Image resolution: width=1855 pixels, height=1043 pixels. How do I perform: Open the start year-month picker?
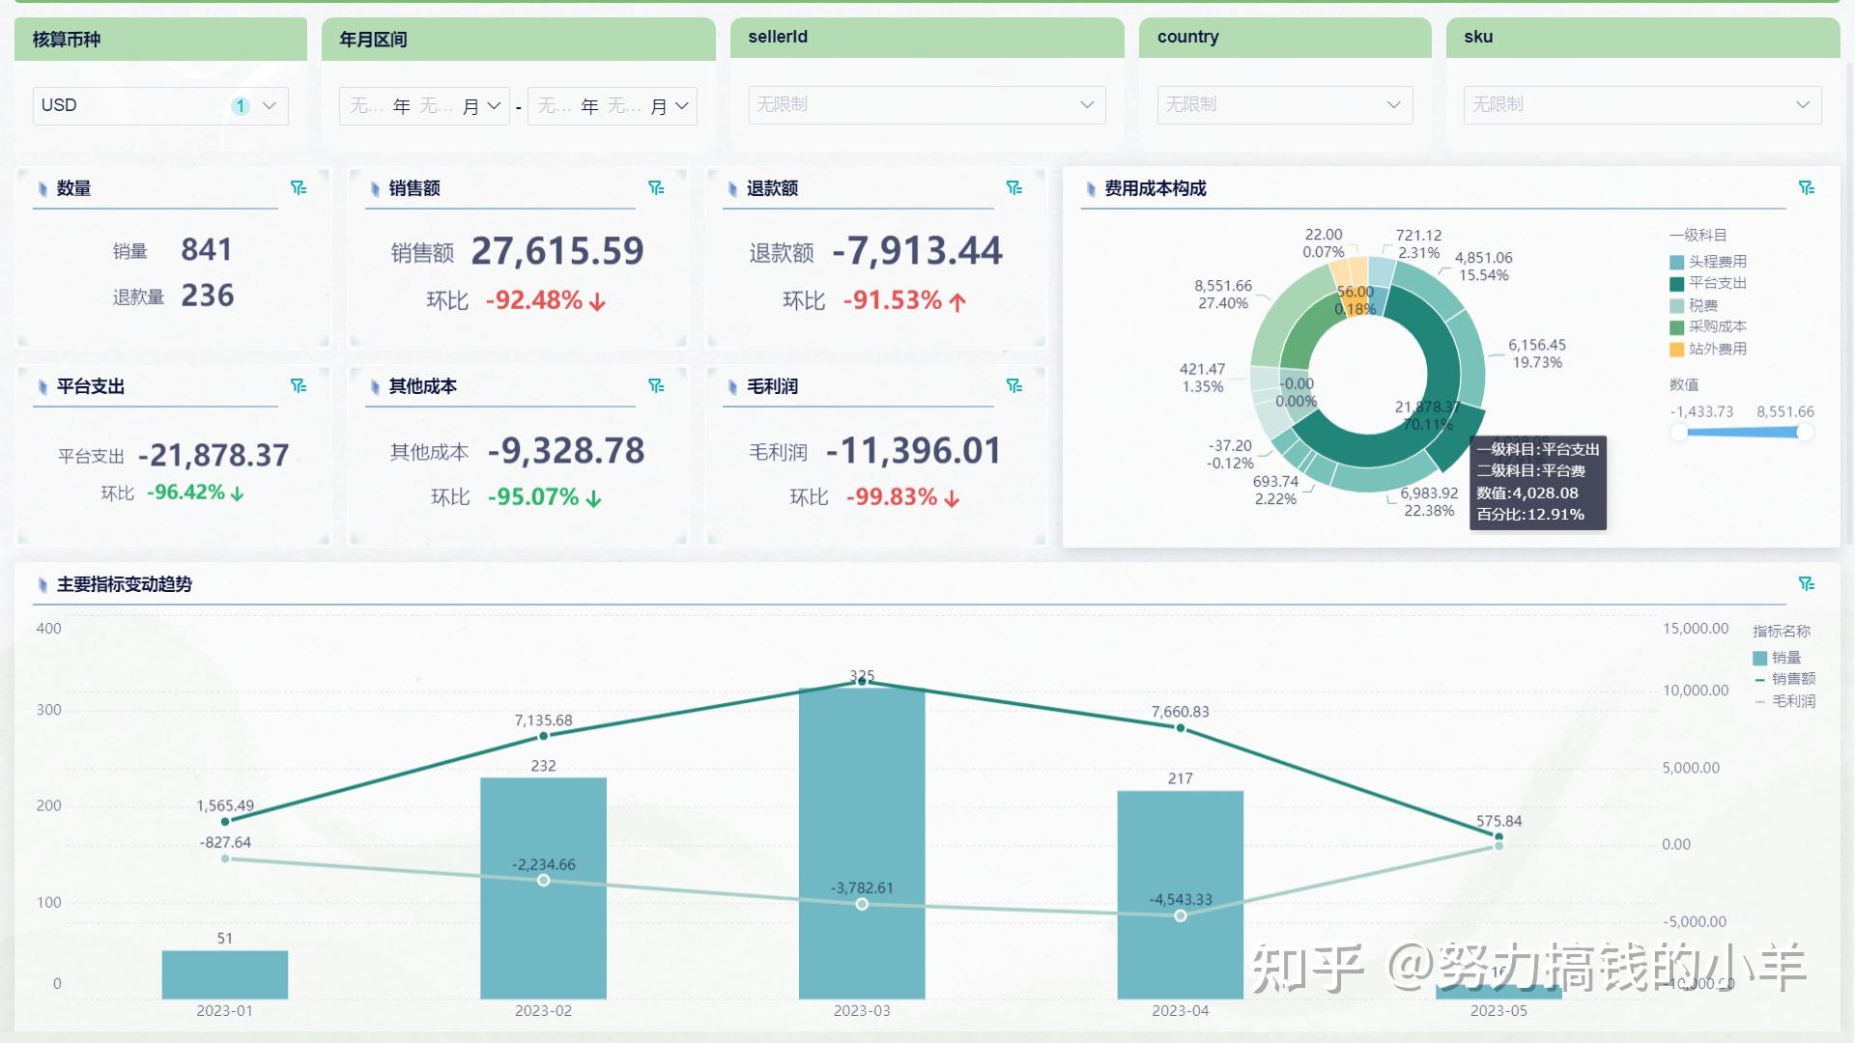425,106
